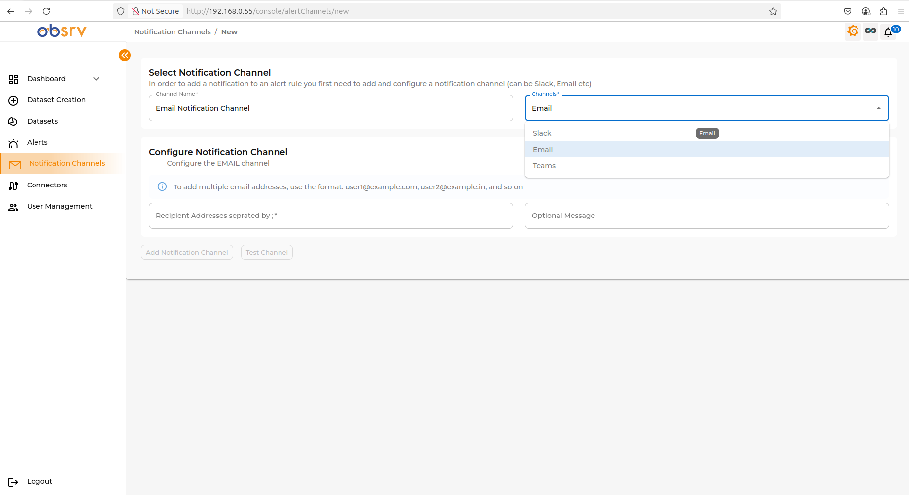Open Dataset Creation in sidebar

coord(56,100)
